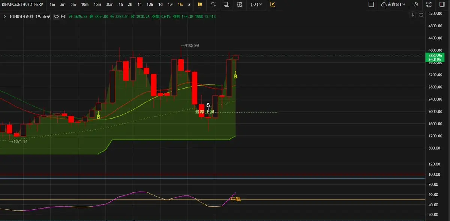Click the 开 3696.57 open value
The image size is (450, 221).
pos(78,17)
